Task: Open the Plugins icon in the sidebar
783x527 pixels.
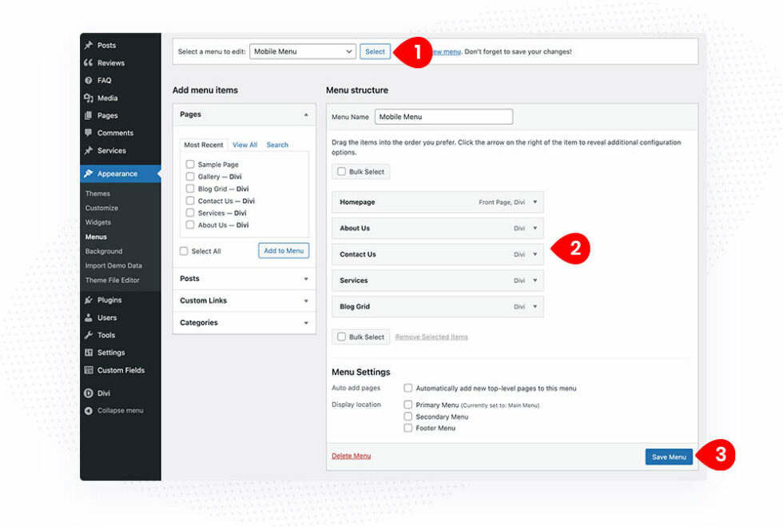Action: pos(89,300)
